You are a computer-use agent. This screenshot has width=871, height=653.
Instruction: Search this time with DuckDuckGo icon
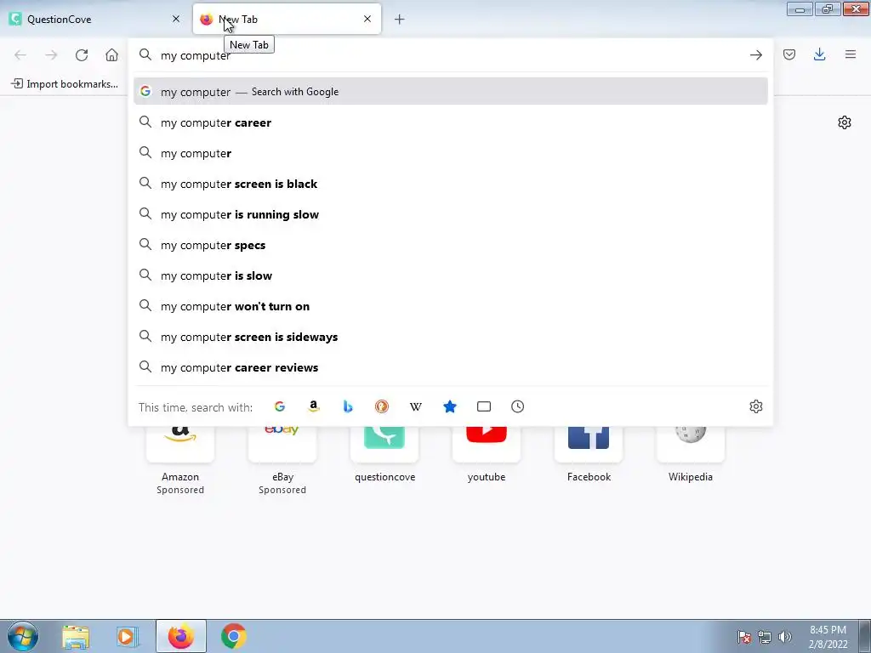pyautogui.click(x=382, y=406)
